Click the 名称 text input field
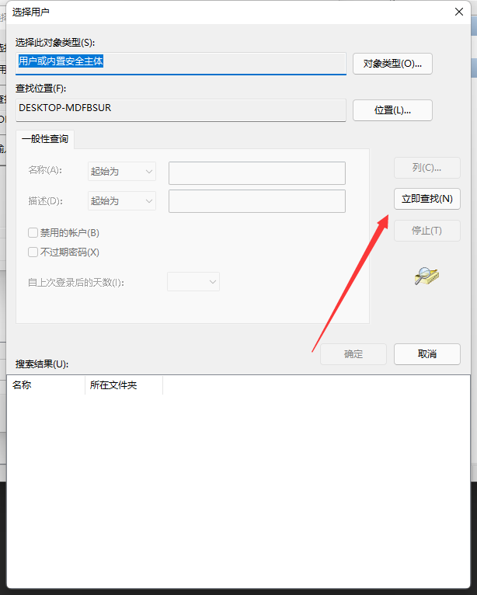477x595 pixels. coord(257,173)
